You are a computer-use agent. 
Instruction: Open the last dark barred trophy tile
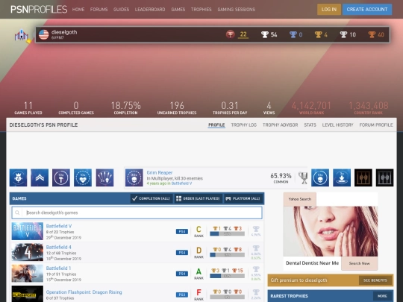pyautogui.click(x=385, y=177)
